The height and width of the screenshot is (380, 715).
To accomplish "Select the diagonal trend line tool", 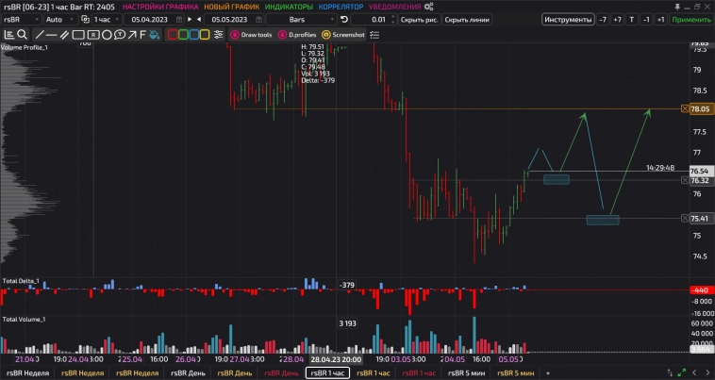I will pos(40,35).
